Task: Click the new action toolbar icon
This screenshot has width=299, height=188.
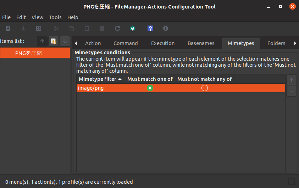Action: pyautogui.click(x=8, y=28)
